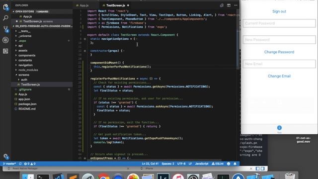The image size is (318, 179).
Task: Focus the New Password field
Action: (x=279, y=40)
